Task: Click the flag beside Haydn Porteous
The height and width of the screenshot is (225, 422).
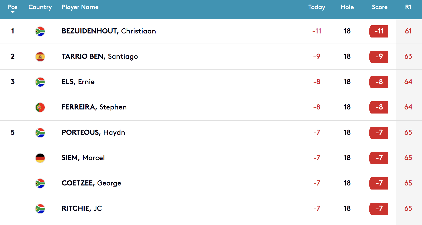Action: (40, 133)
